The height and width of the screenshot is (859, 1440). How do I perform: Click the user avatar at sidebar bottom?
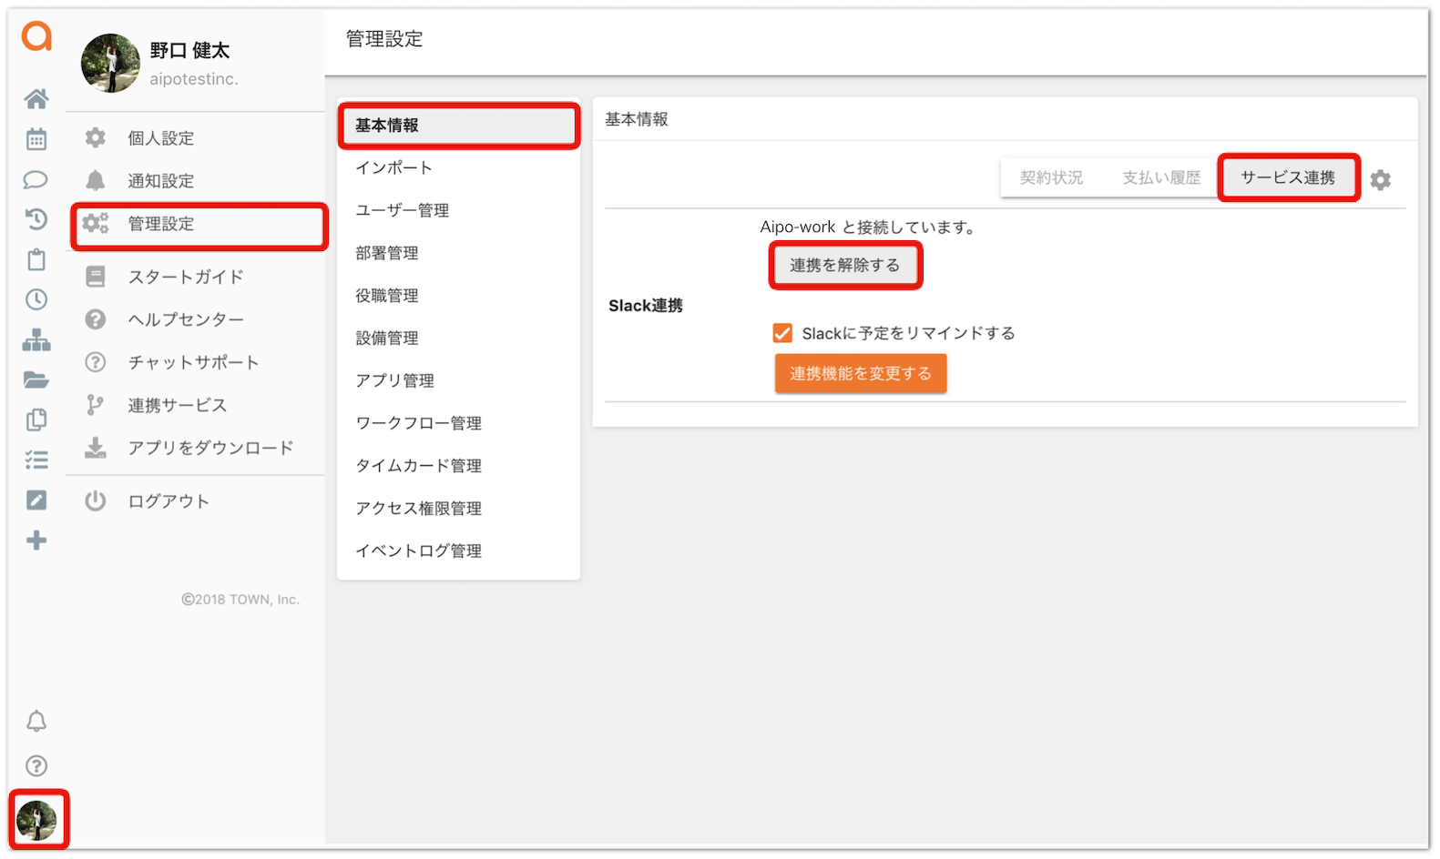point(37,821)
